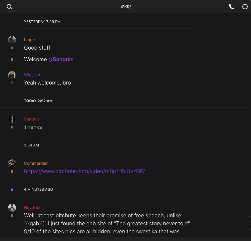Click the "Yeah welcome, bro" message
This screenshot has width=251, height=241.
[47, 83]
